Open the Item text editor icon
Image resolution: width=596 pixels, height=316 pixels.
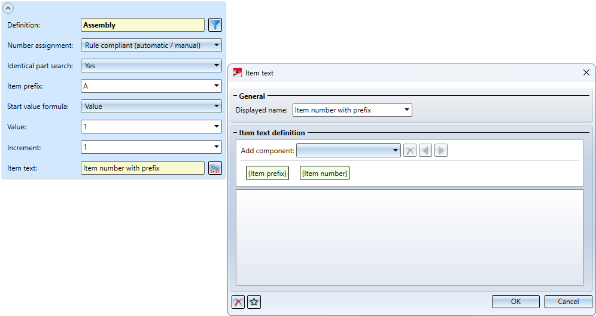click(215, 168)
